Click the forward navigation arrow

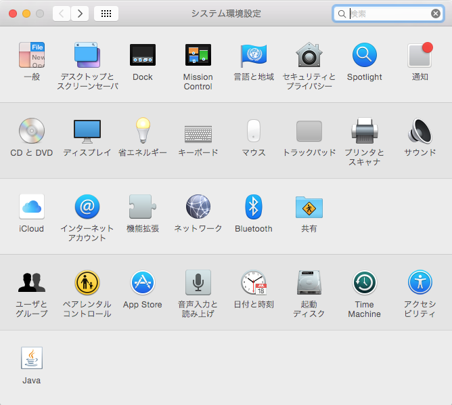pyautogui.click(x=80, y=14)
